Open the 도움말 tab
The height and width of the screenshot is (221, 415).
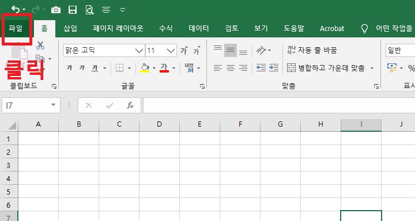294,28
